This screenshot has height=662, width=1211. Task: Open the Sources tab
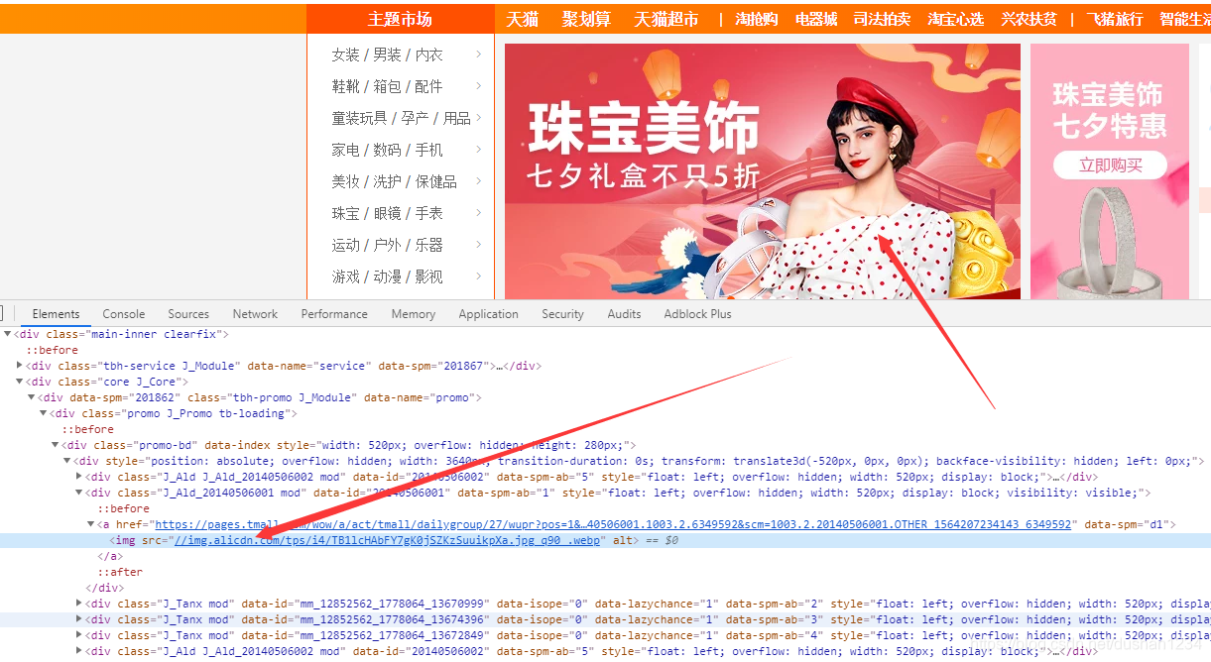(x=188, y=314)
